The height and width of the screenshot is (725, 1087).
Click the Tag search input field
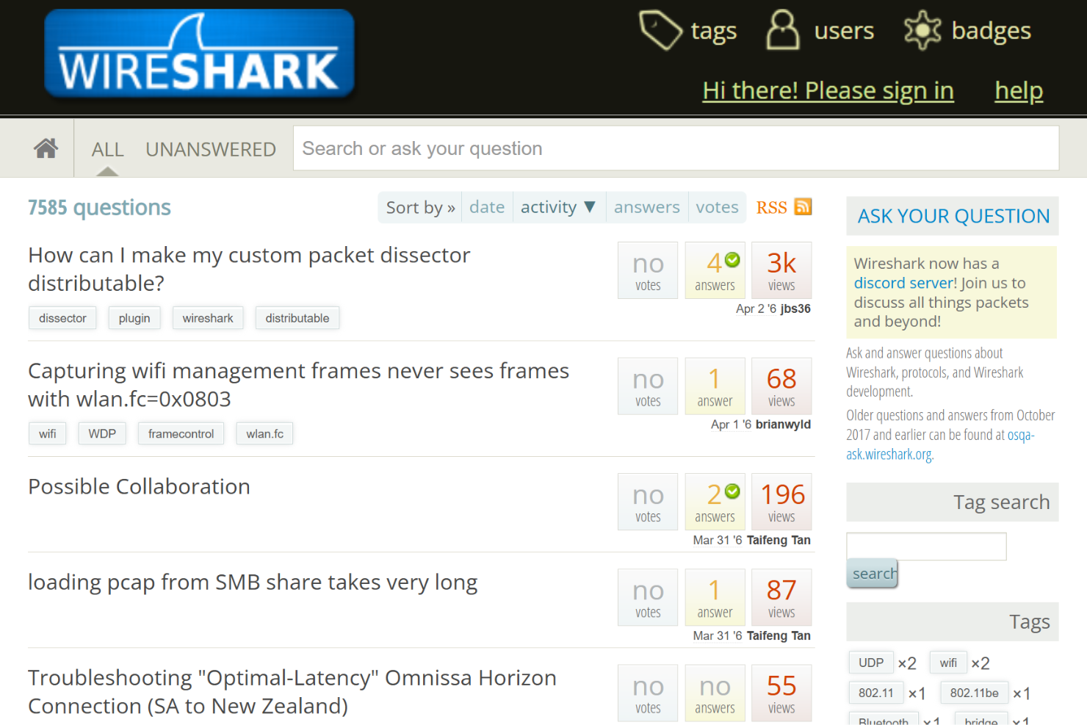pos(926,547)
